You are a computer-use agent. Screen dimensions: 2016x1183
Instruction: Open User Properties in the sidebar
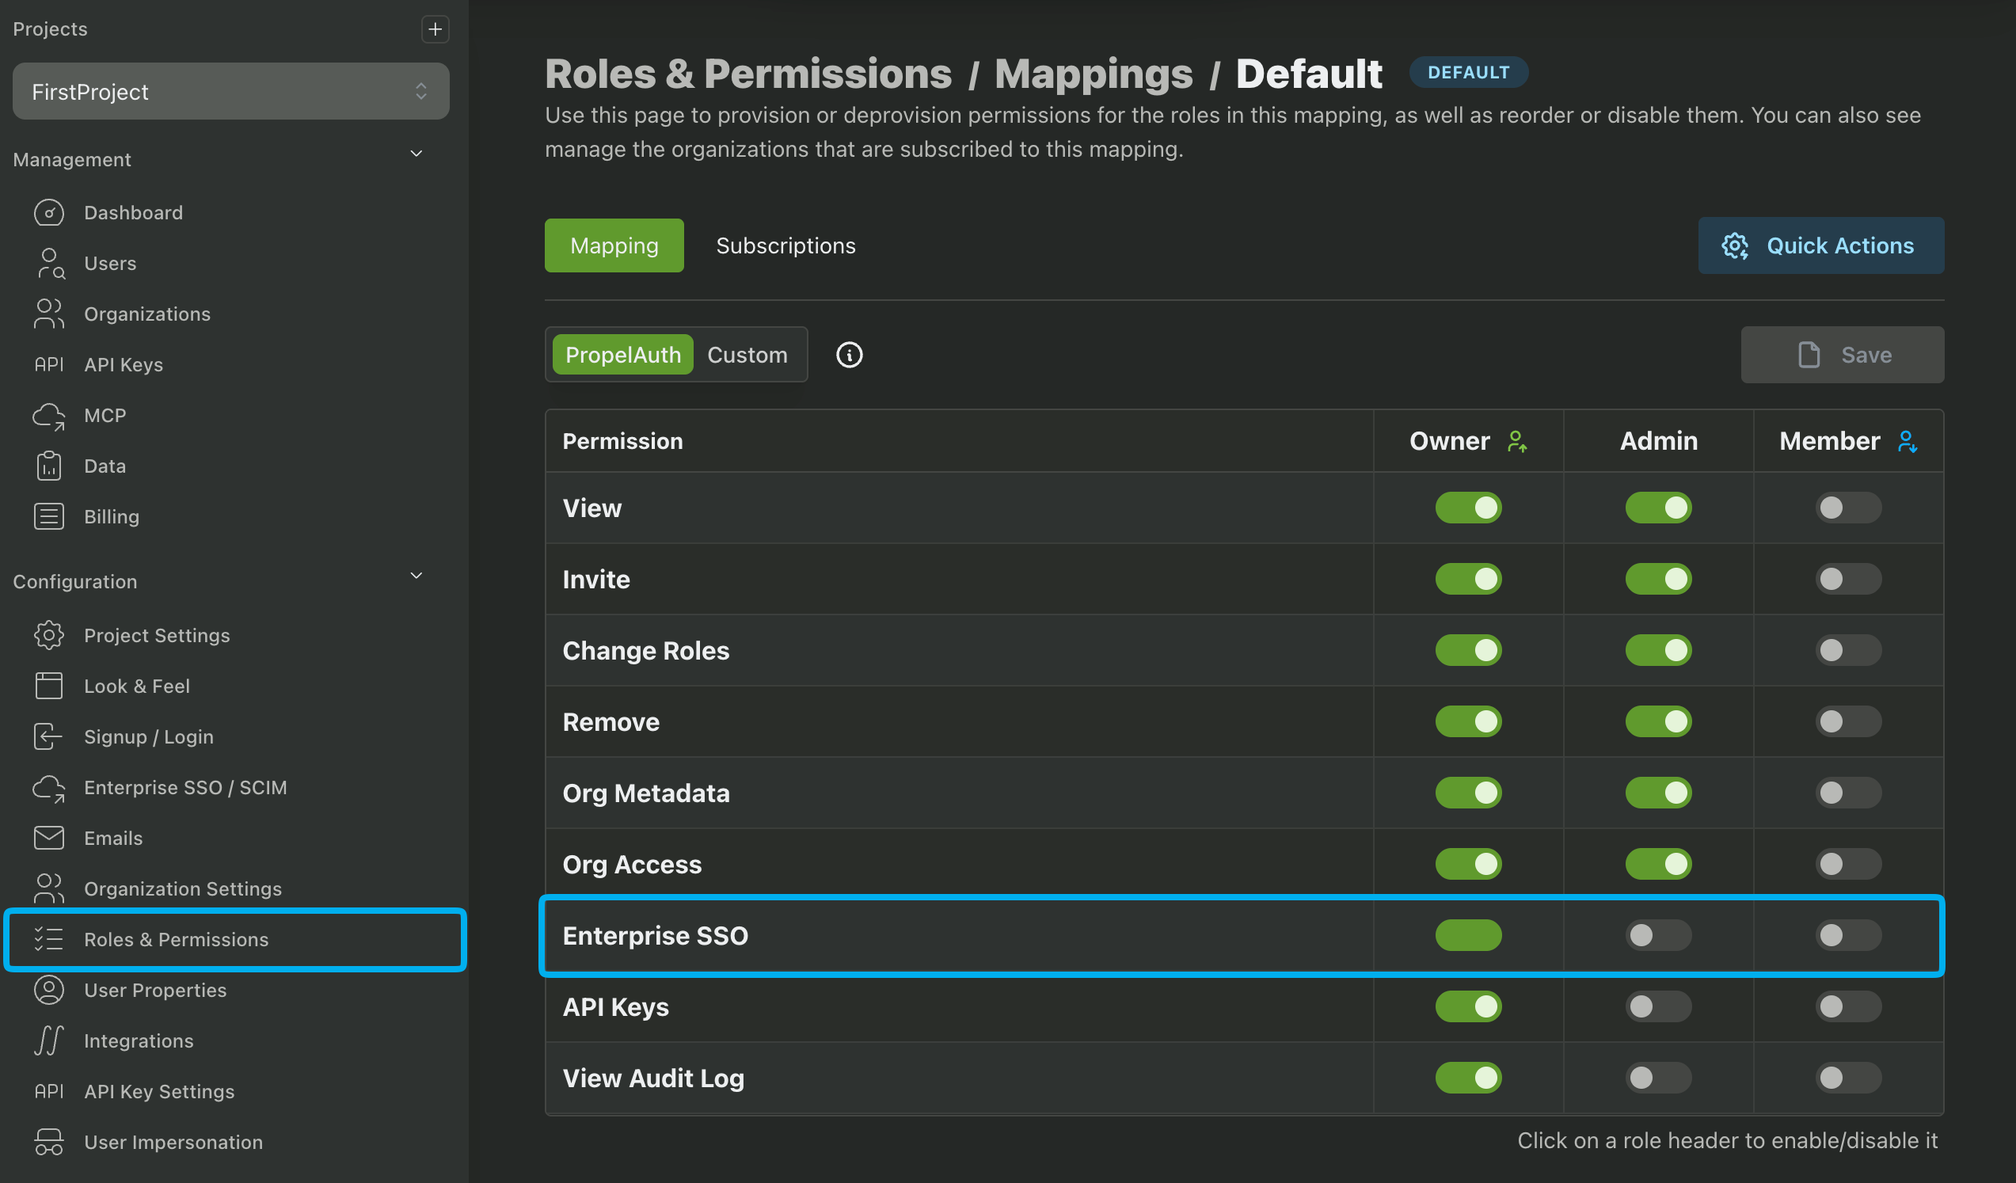point(155,991)
